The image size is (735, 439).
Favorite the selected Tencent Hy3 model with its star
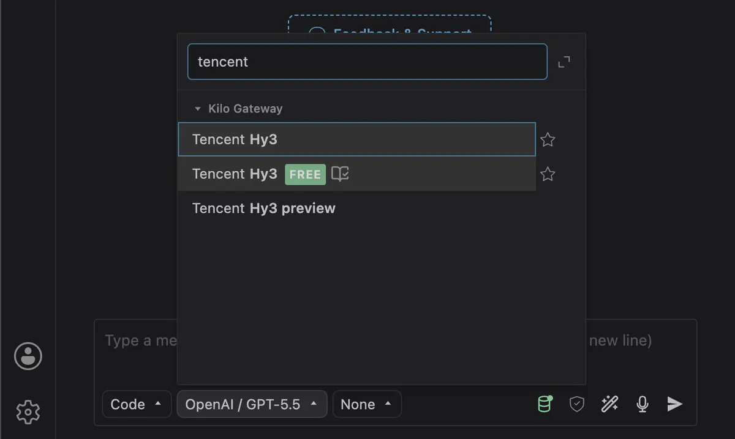pos(548,140)
